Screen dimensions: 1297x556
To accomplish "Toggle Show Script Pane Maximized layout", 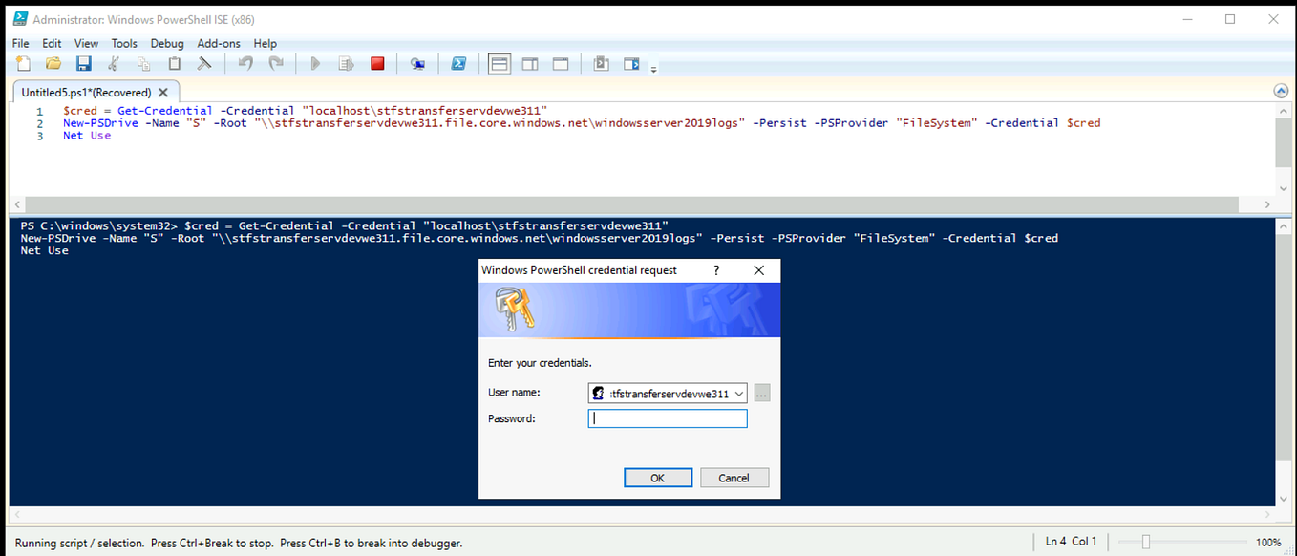I will 561,63.
